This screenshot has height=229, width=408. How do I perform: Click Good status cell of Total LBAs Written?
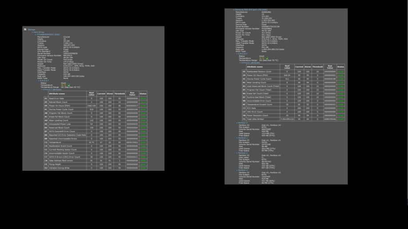coord(341,119)
